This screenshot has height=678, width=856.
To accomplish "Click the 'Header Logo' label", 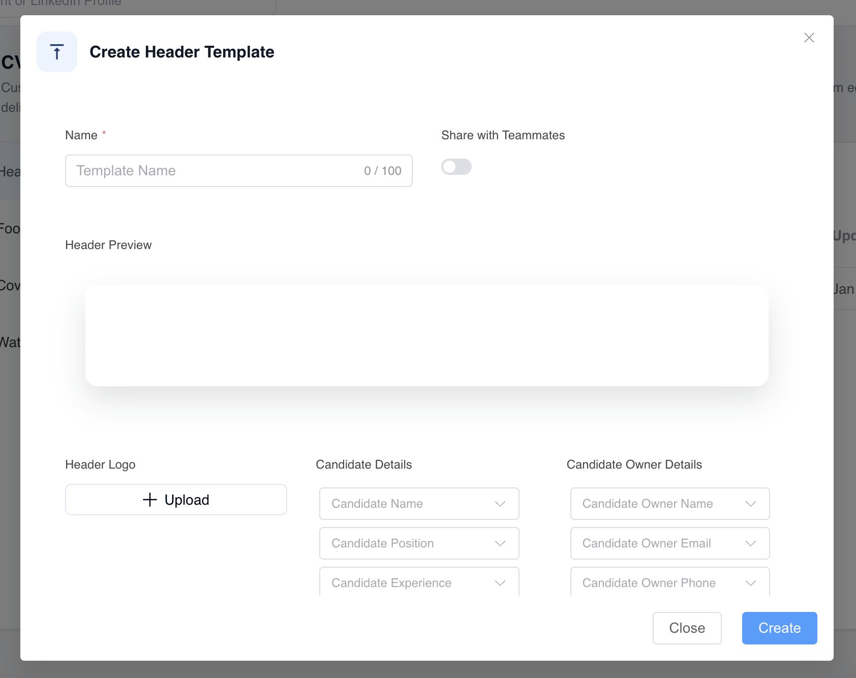I will (100, 465).
